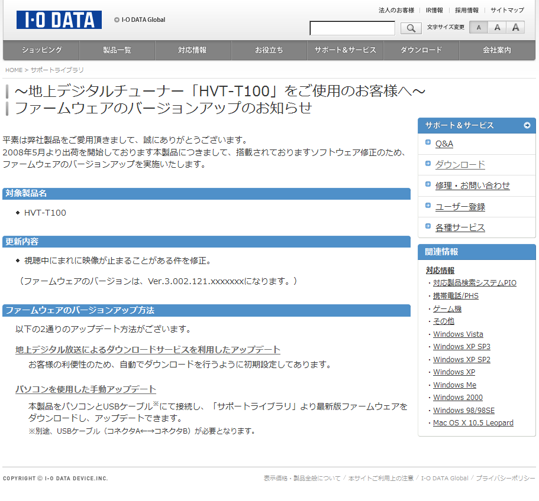Open the その他 link
The image size is (539, 501).
(x=443, y=321)
